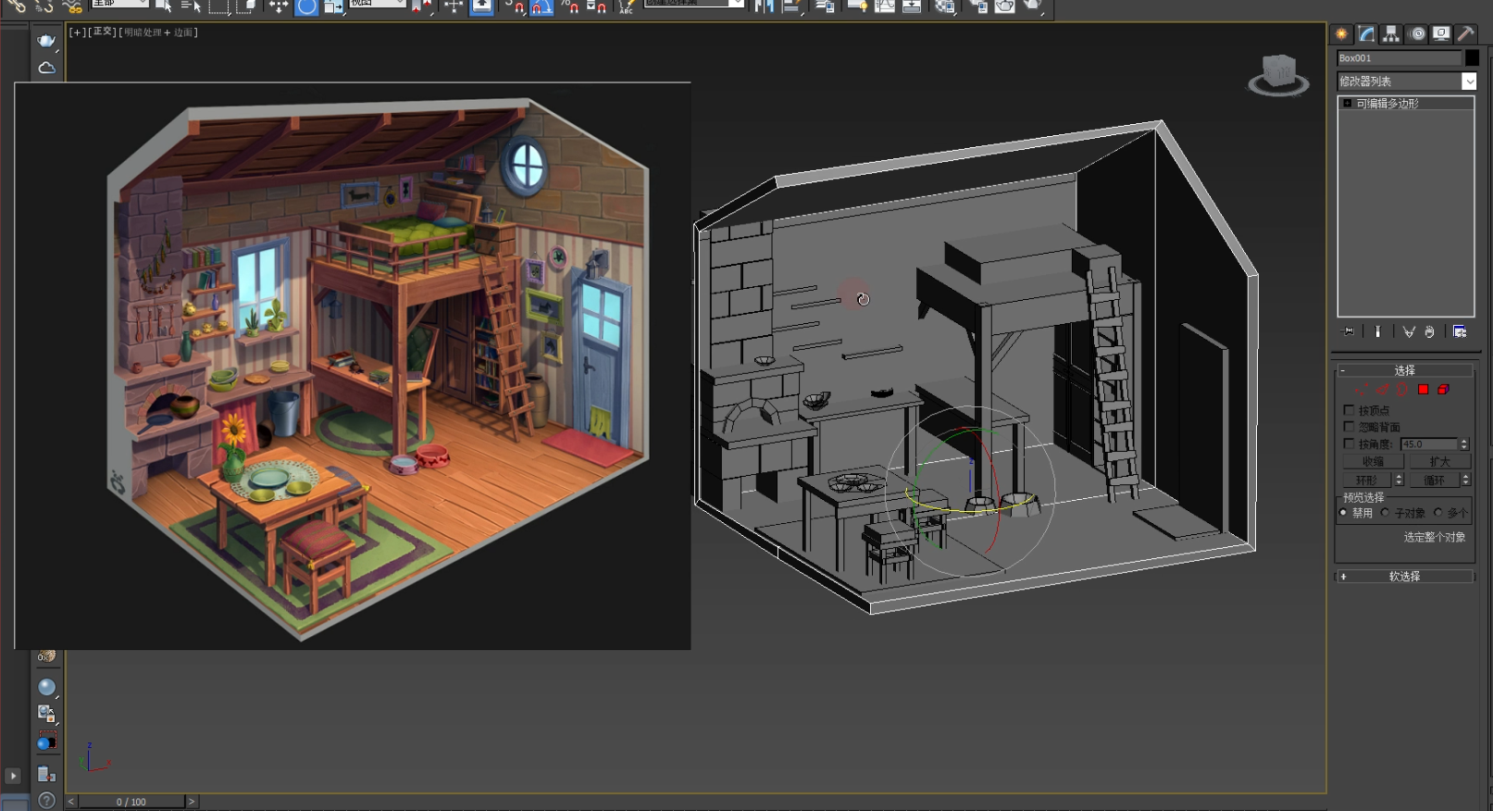This screenshot has width=1493, height=811.
Task: Select Edge sub-object level icon
Action: (x=1382, y=390)
